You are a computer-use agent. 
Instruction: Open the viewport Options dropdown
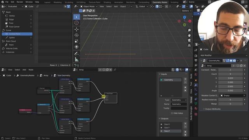pos(186,11)
